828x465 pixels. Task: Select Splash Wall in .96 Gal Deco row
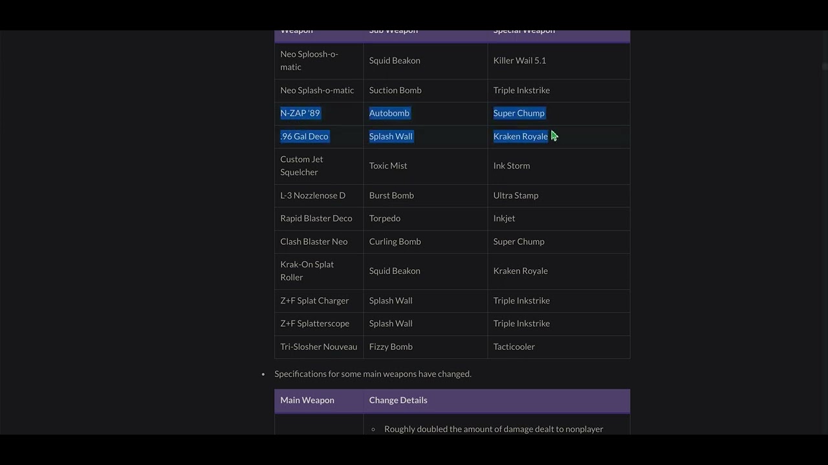pos(425,136)
